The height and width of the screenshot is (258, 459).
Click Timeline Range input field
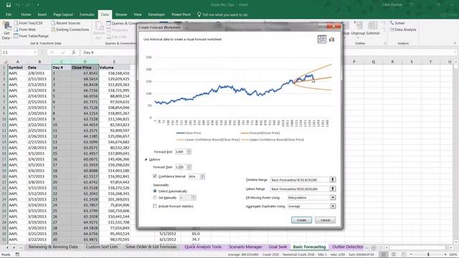tap(300, 180)
